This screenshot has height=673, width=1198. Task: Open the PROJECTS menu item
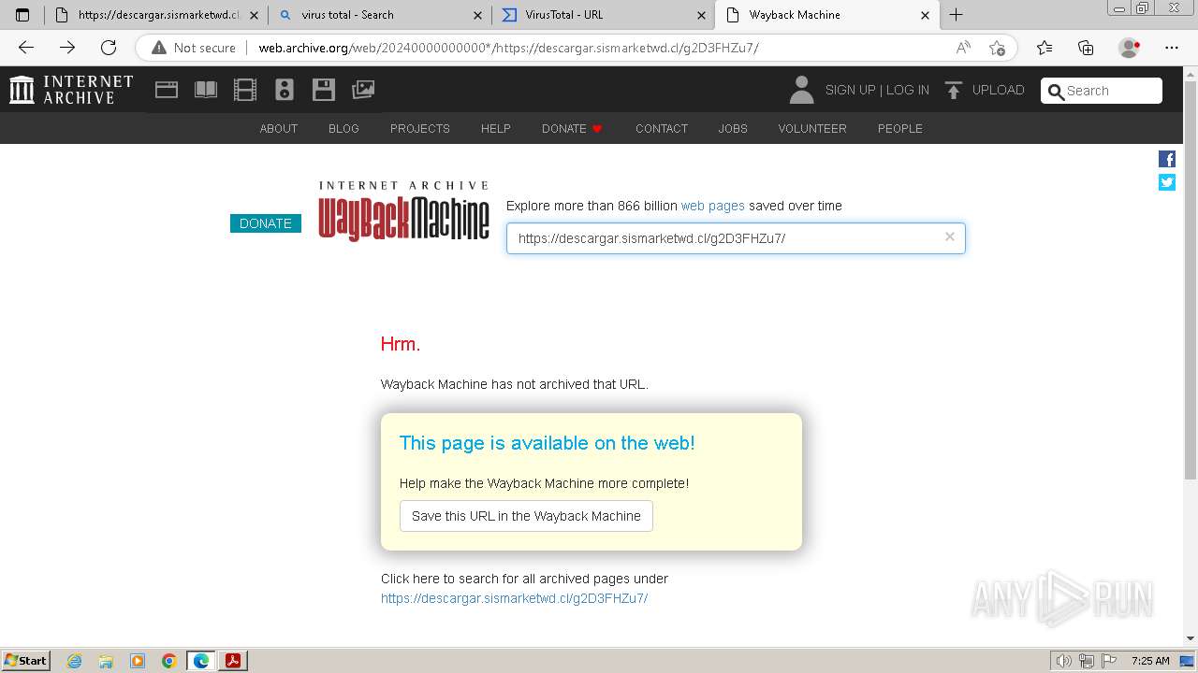click(x=420, y=129)
